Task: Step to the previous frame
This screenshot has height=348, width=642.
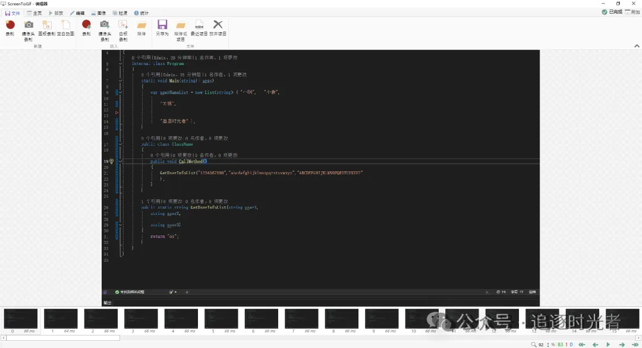Action: pos(595,344)
